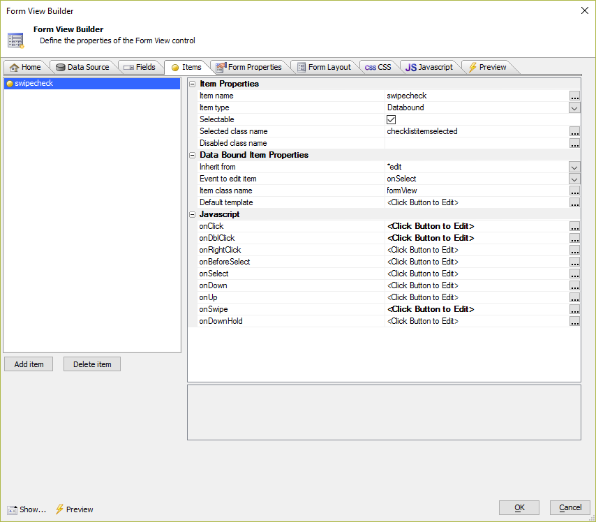
Task: Open the Preview tab
Action: click(487, 67)
